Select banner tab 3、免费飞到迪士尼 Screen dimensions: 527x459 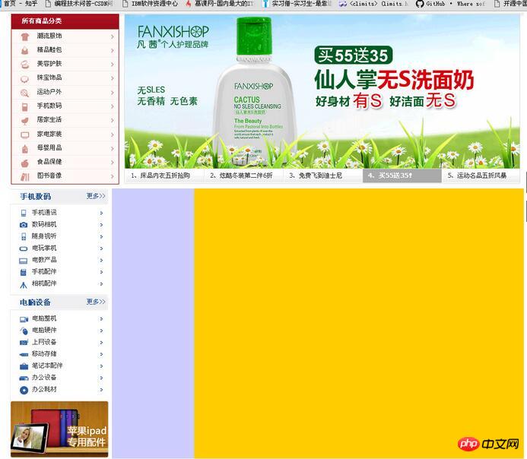pyautogui.click(x=323, y=176)
